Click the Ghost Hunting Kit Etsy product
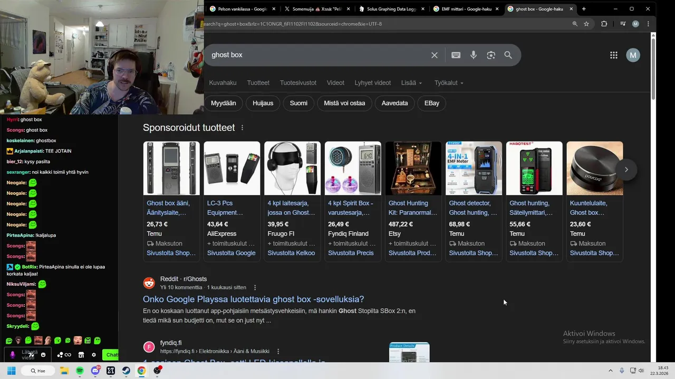 (413, 201)
